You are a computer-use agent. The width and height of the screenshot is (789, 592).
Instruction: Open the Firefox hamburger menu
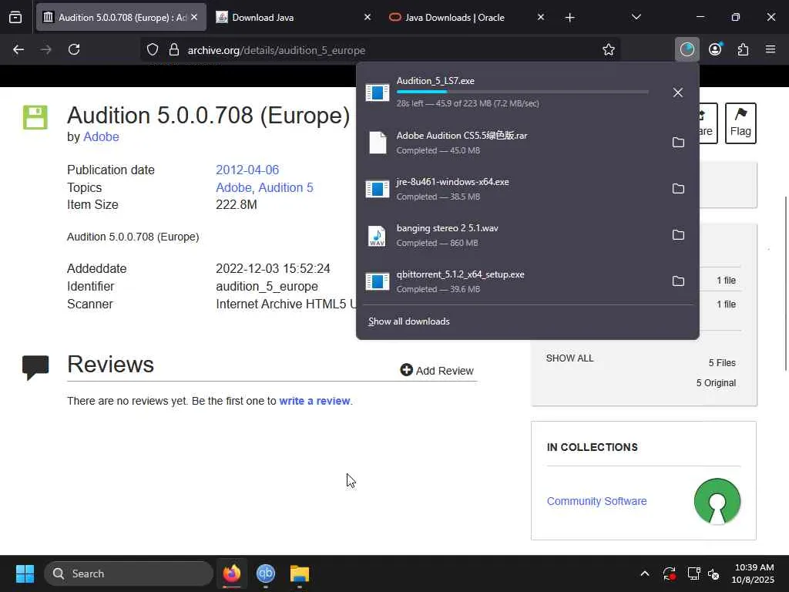click(x=771, y=49)
